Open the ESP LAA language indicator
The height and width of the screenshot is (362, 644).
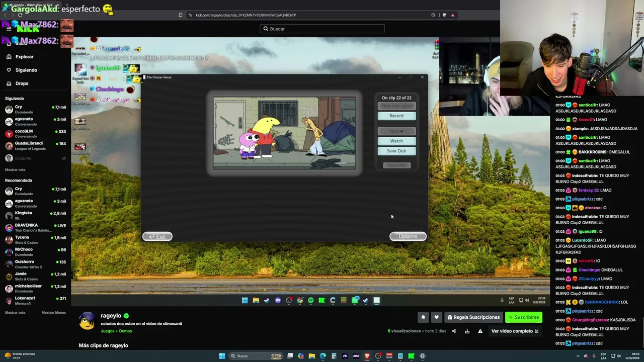[604, 356]
